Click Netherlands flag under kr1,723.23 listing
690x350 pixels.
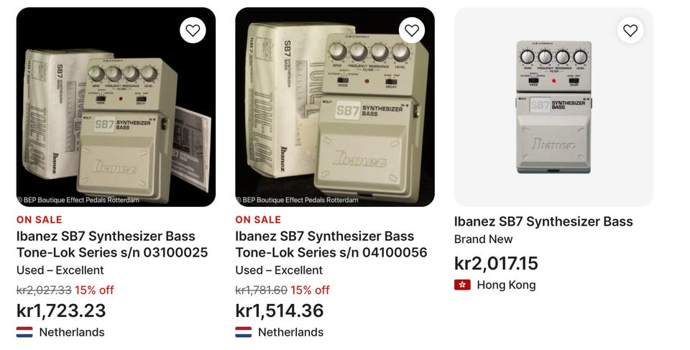24,332
